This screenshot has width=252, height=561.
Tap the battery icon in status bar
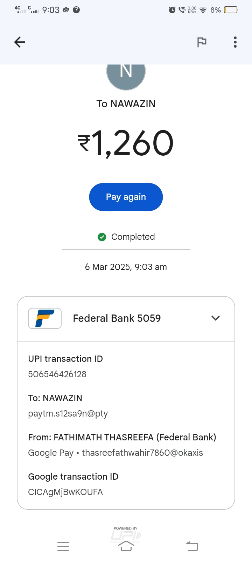tap(231, 10)
